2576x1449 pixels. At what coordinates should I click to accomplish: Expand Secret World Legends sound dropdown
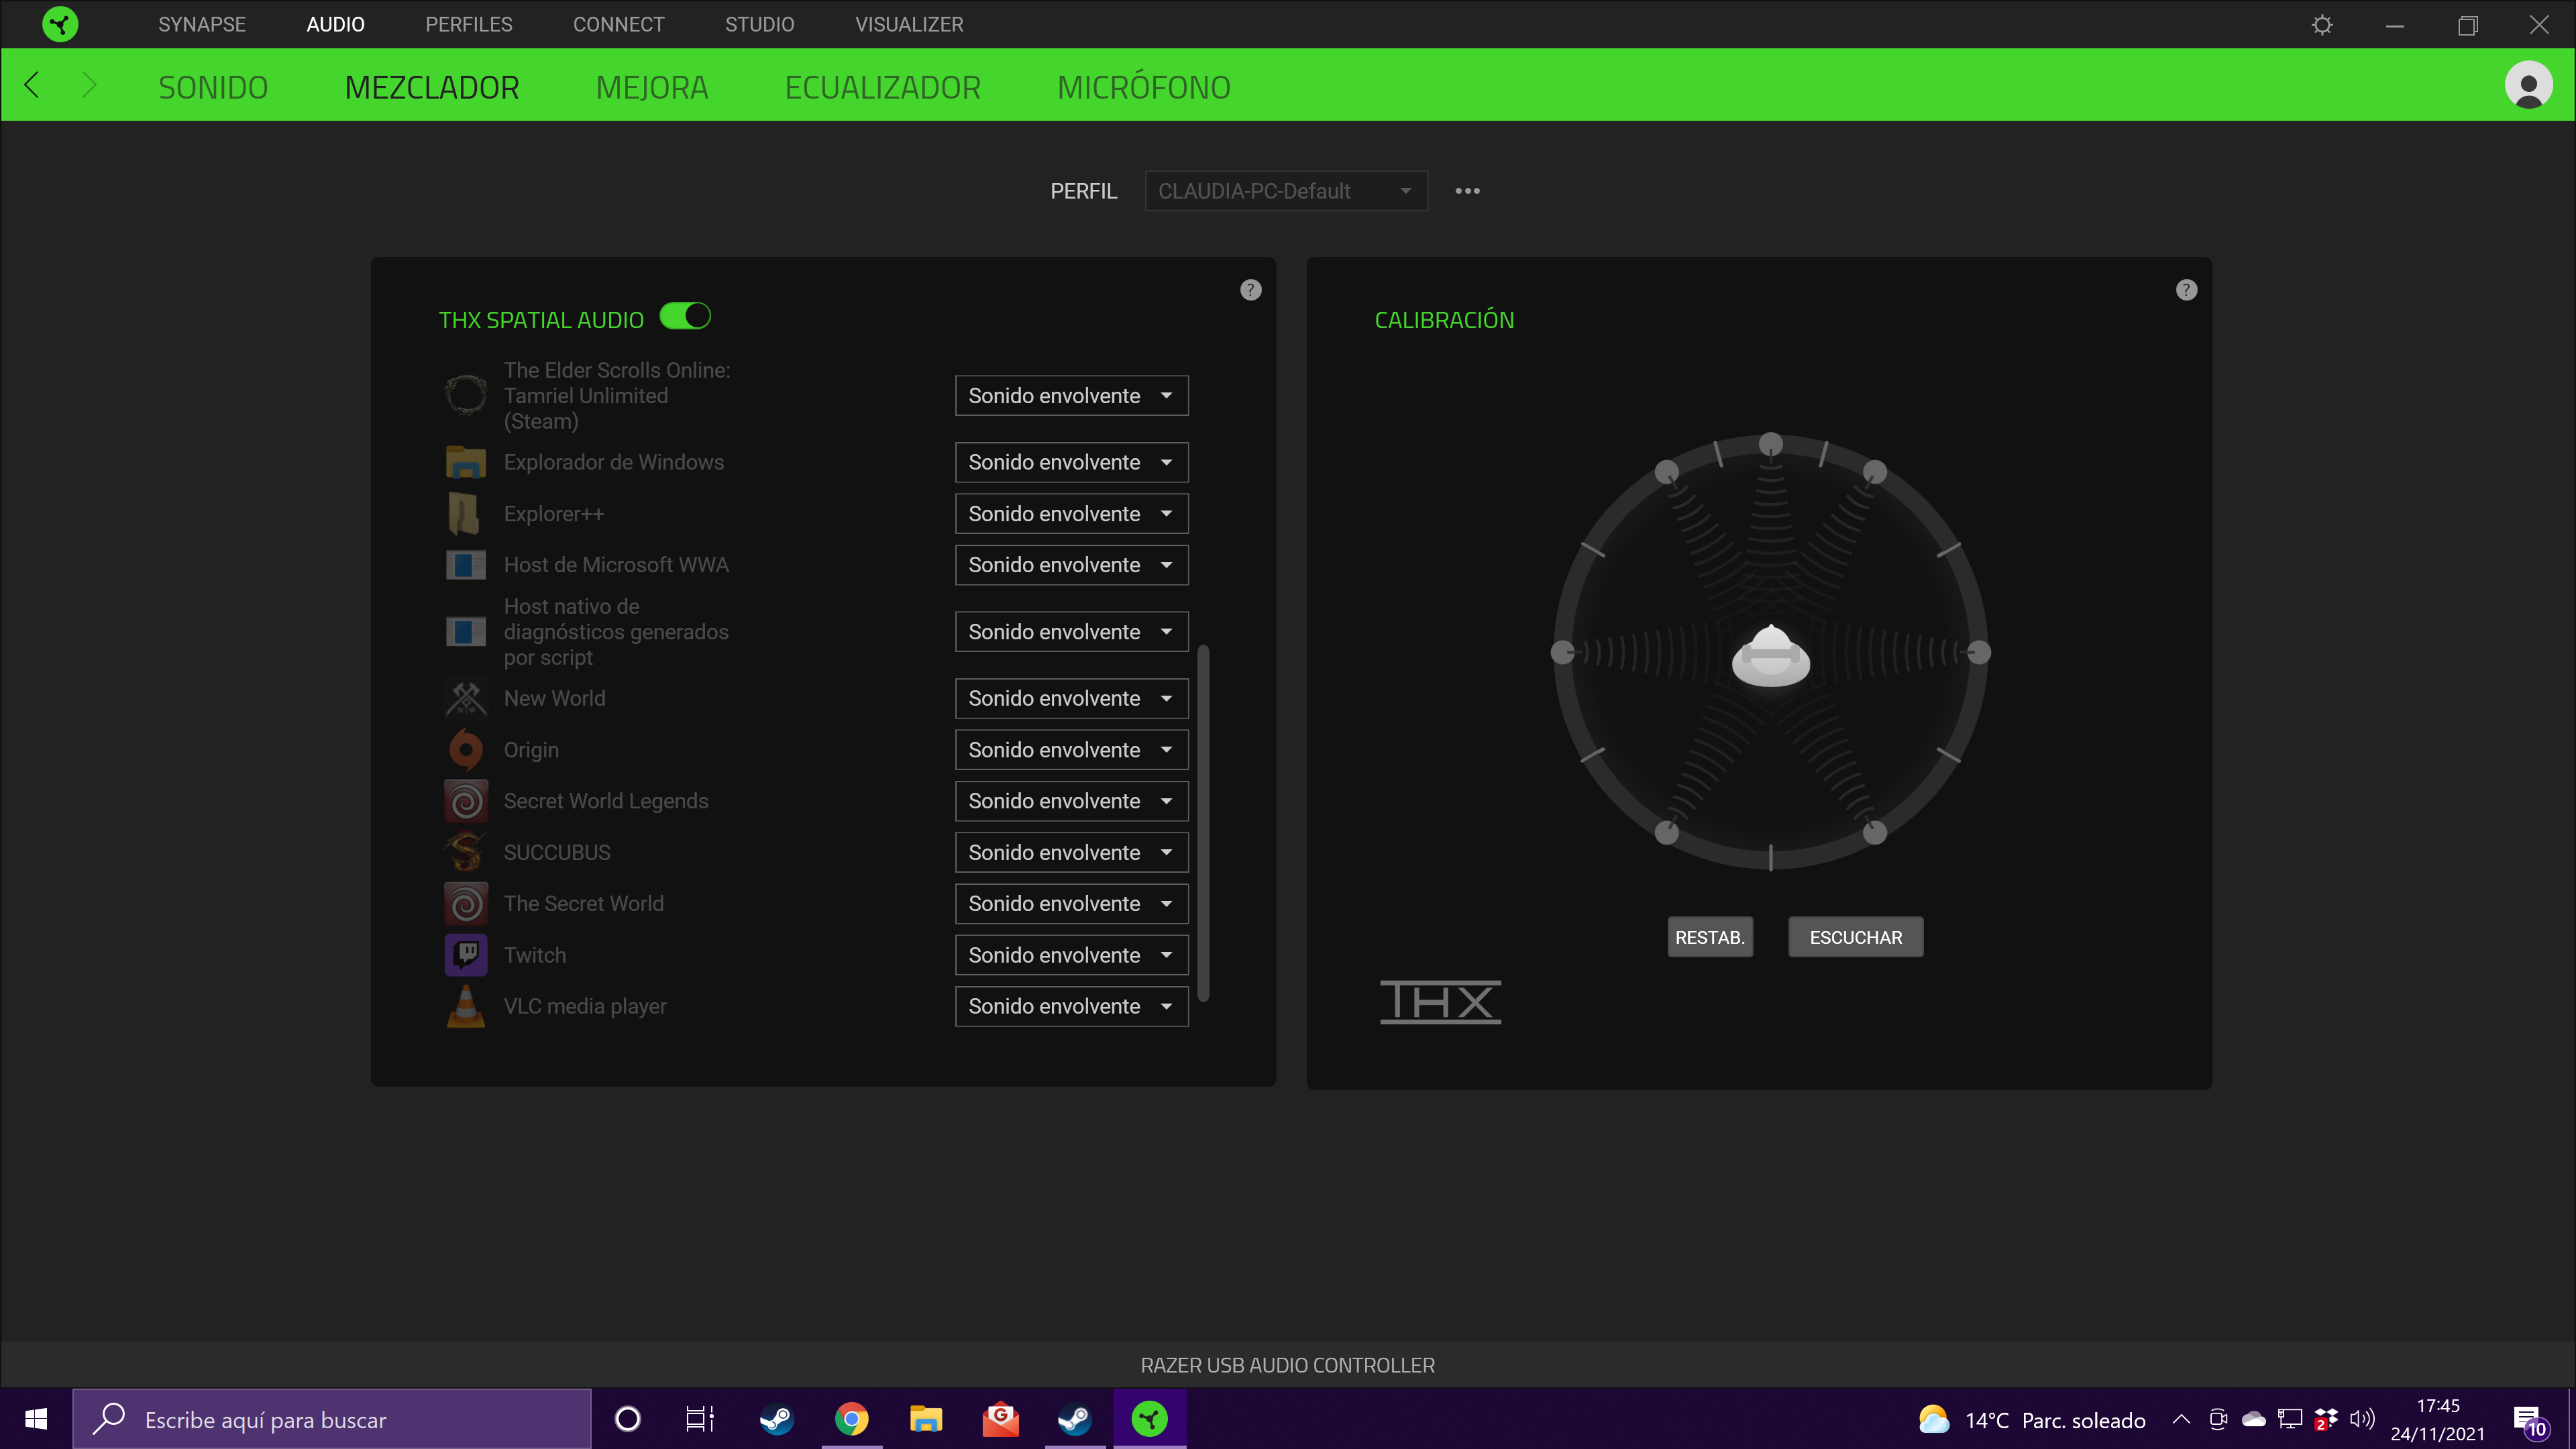tap(1071, 801)
